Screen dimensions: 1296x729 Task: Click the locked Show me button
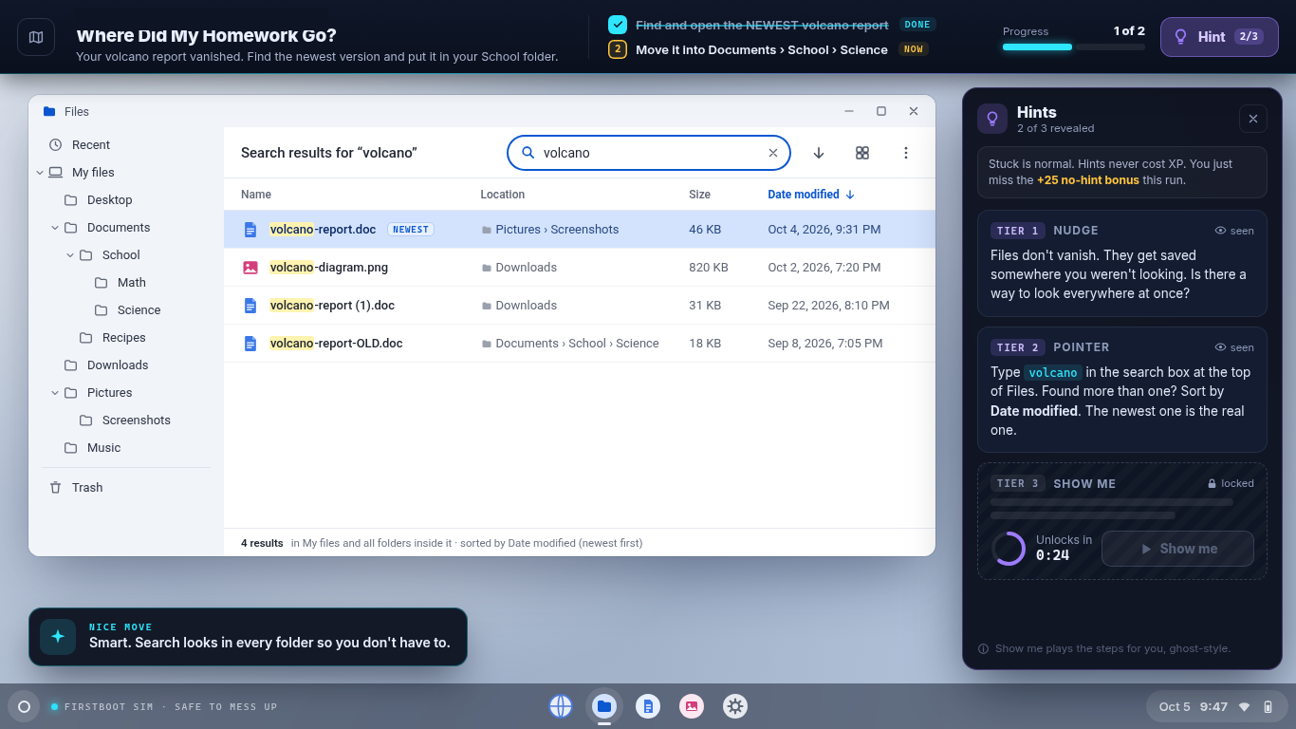pos(1177,549)
